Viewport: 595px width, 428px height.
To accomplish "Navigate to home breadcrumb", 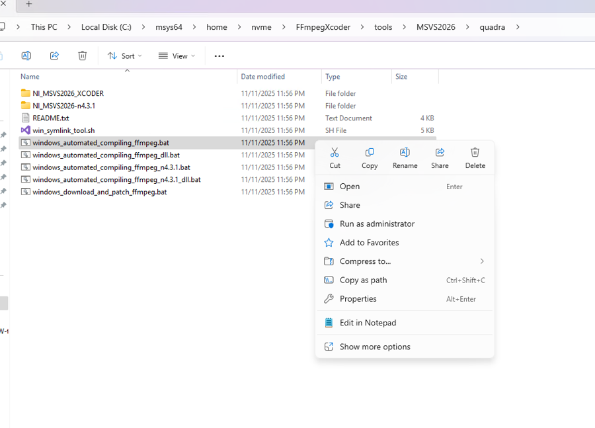I will click(x=217, y=27).
